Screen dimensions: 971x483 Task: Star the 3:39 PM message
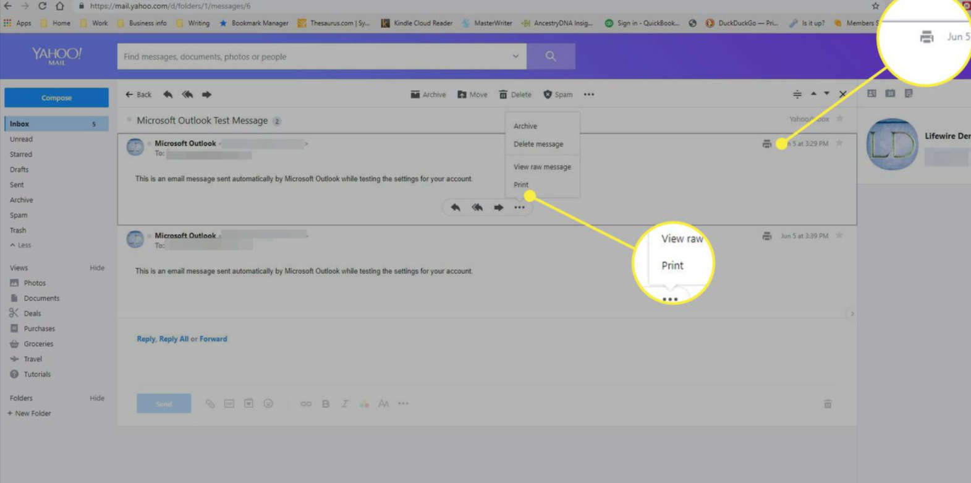(839, 235)
